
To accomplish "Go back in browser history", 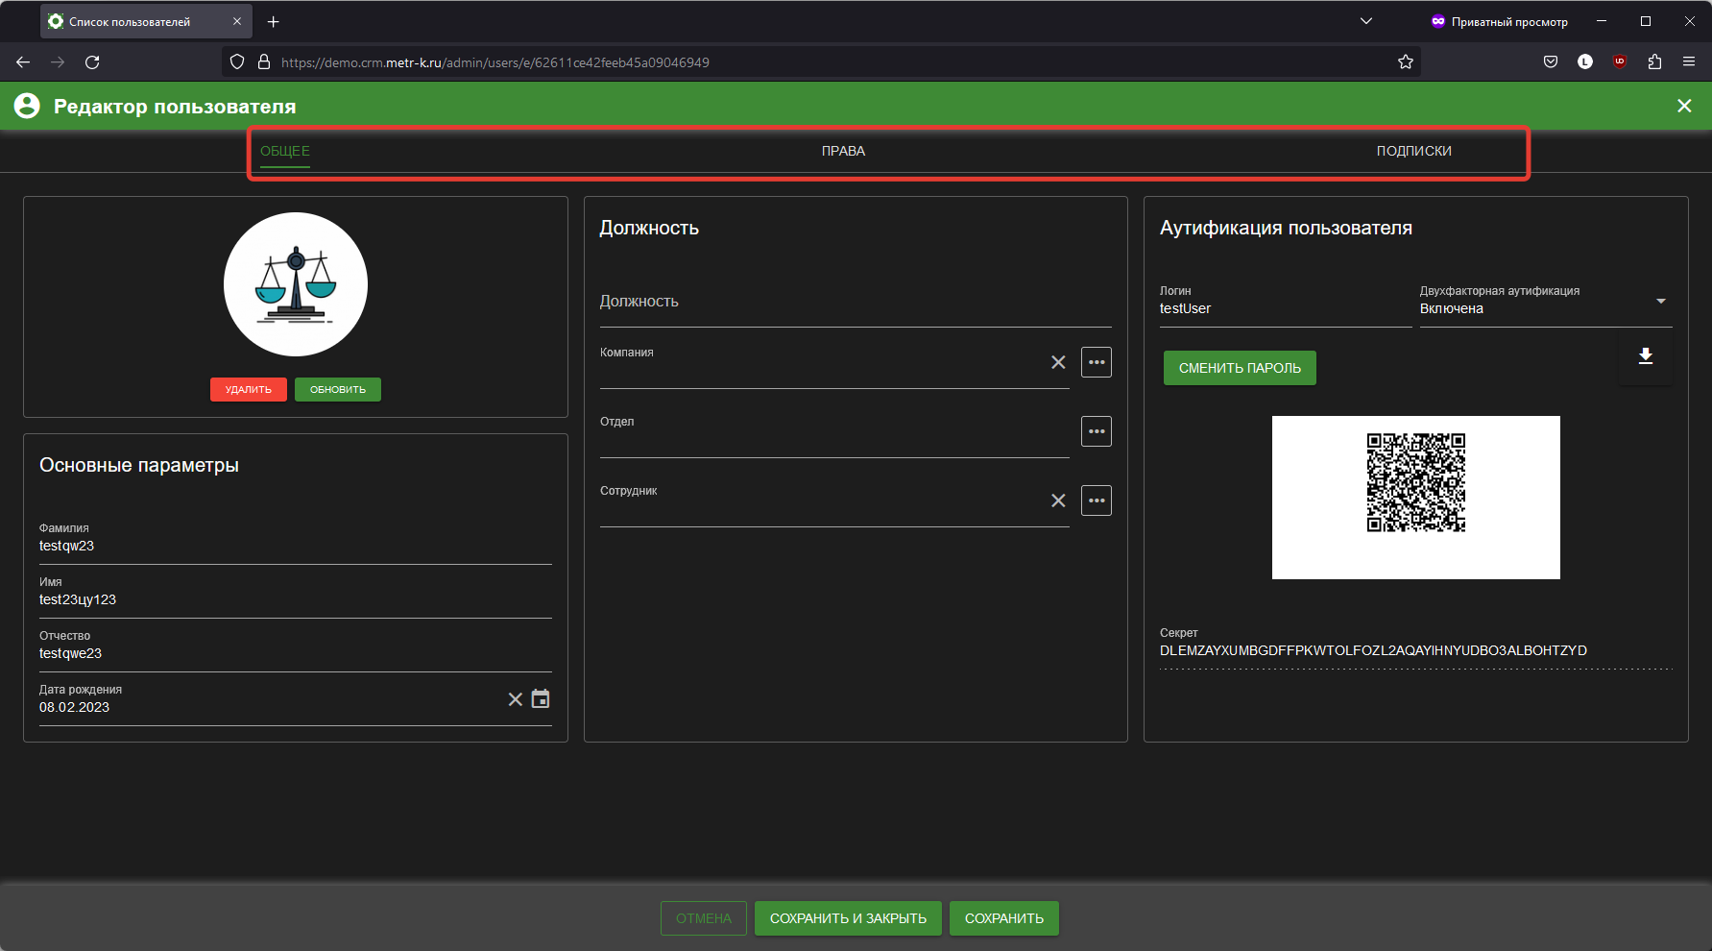I will 23,61.
